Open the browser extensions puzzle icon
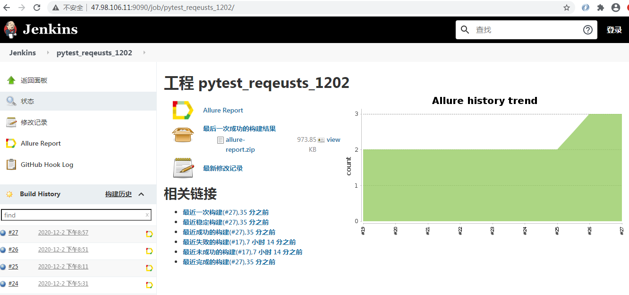629x295 pixels. click(601, 8)
